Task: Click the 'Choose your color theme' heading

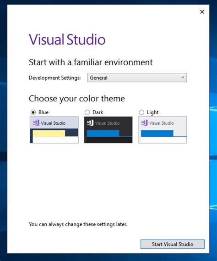Action: pos(77,99)
